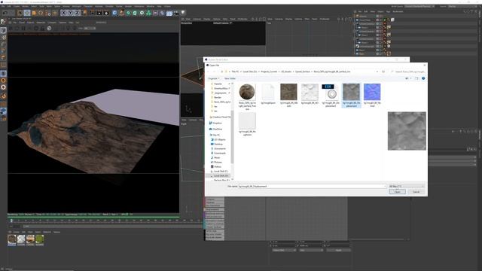Image resolution: width=482 pixels, height=271 pixels.
Task: Click Cancel in the Open File dialog
Action: pos(416,192)
